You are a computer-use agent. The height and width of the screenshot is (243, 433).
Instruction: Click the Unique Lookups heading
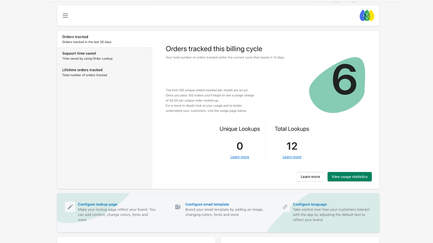coord(240,129)
